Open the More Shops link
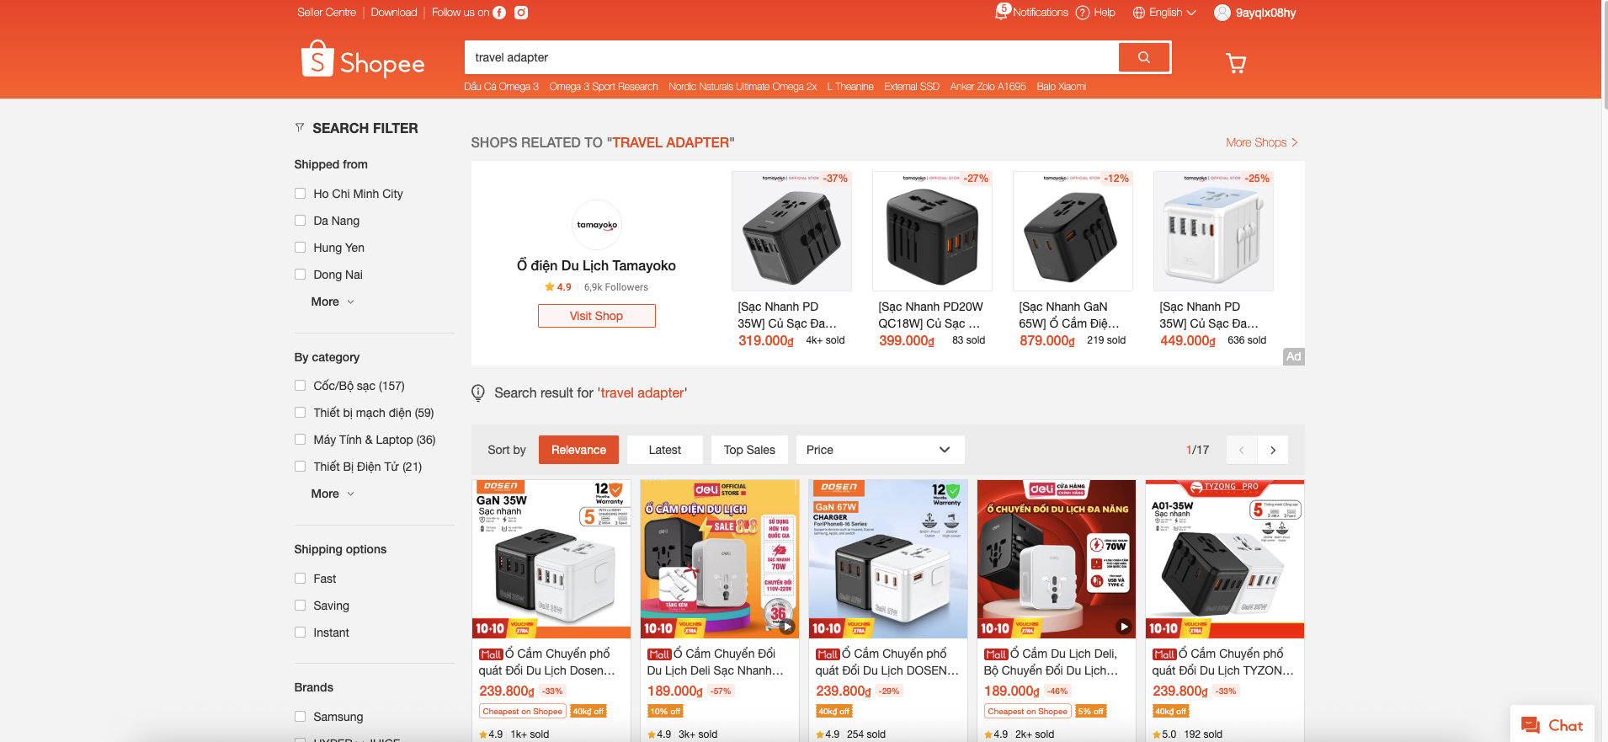 point(1261,142)
